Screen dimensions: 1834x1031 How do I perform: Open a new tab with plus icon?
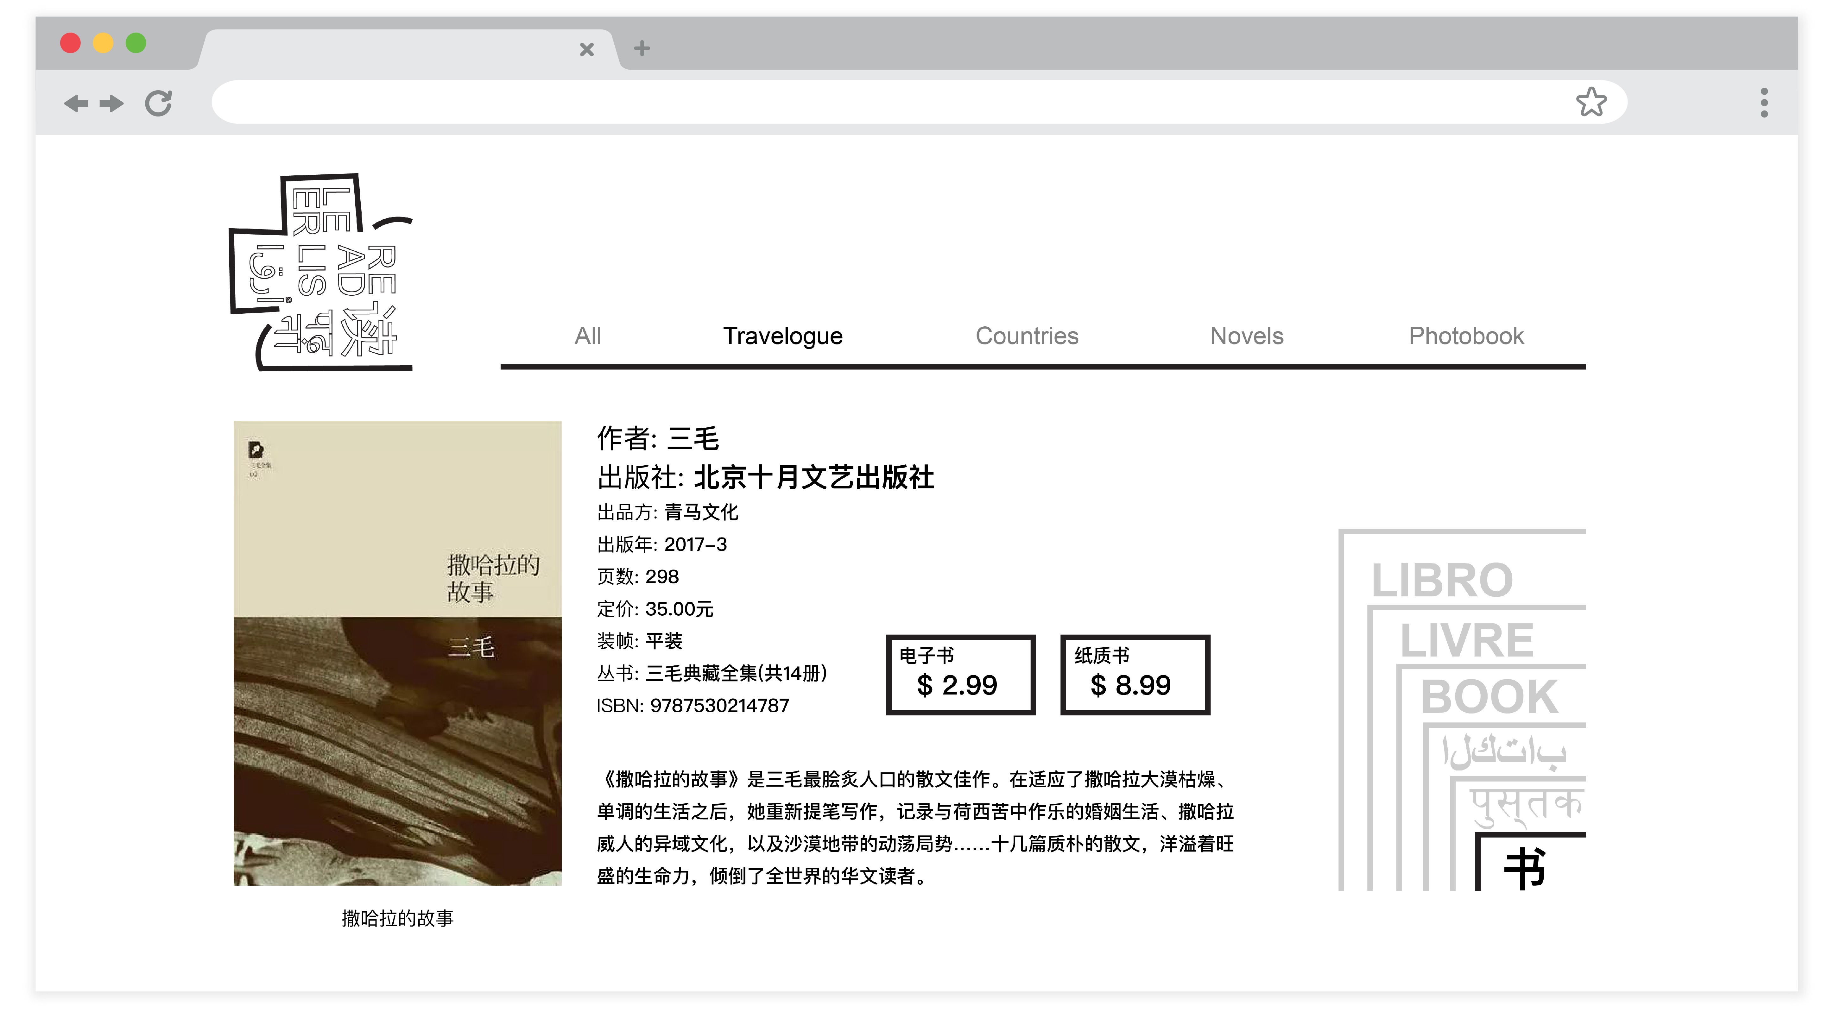point(642,48)
